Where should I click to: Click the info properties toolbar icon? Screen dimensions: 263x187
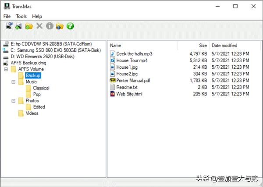pyautogui.click(x=50, y=26)
